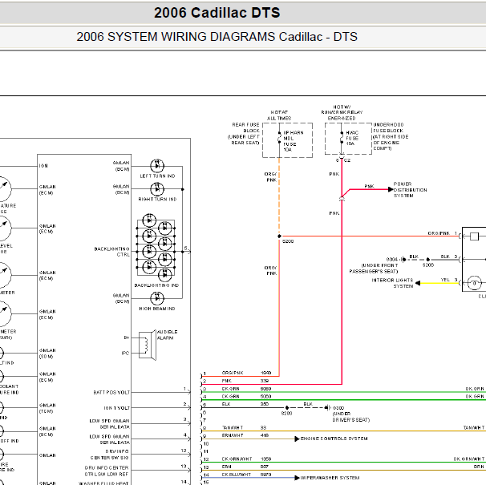Click the 'LEFT TURN IND' label
The width and height of the screenshot is (486, 485).
click(x=157, y=176)
